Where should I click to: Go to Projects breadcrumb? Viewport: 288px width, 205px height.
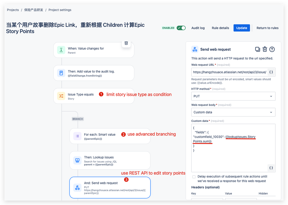(13, 10)
